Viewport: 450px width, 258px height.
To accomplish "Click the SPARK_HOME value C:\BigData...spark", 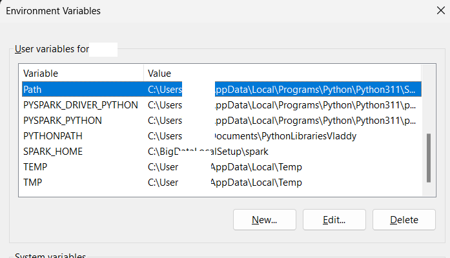I will point(208,152).
